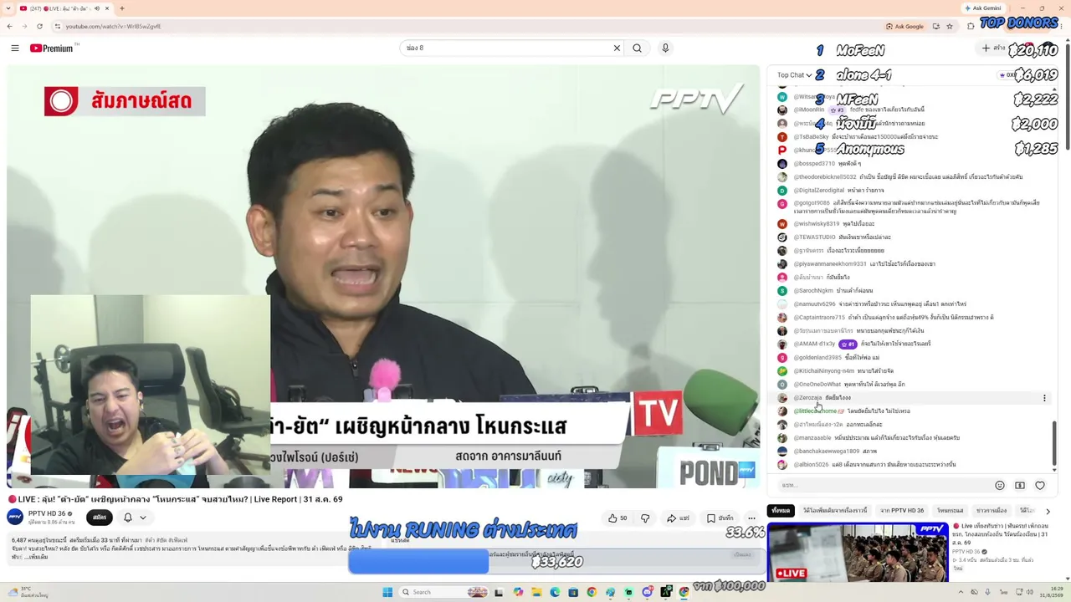Viewport: 1071px width, 602px height.
Task: Click @Captaintraore715 username in chat
Action: pos(819,318)
